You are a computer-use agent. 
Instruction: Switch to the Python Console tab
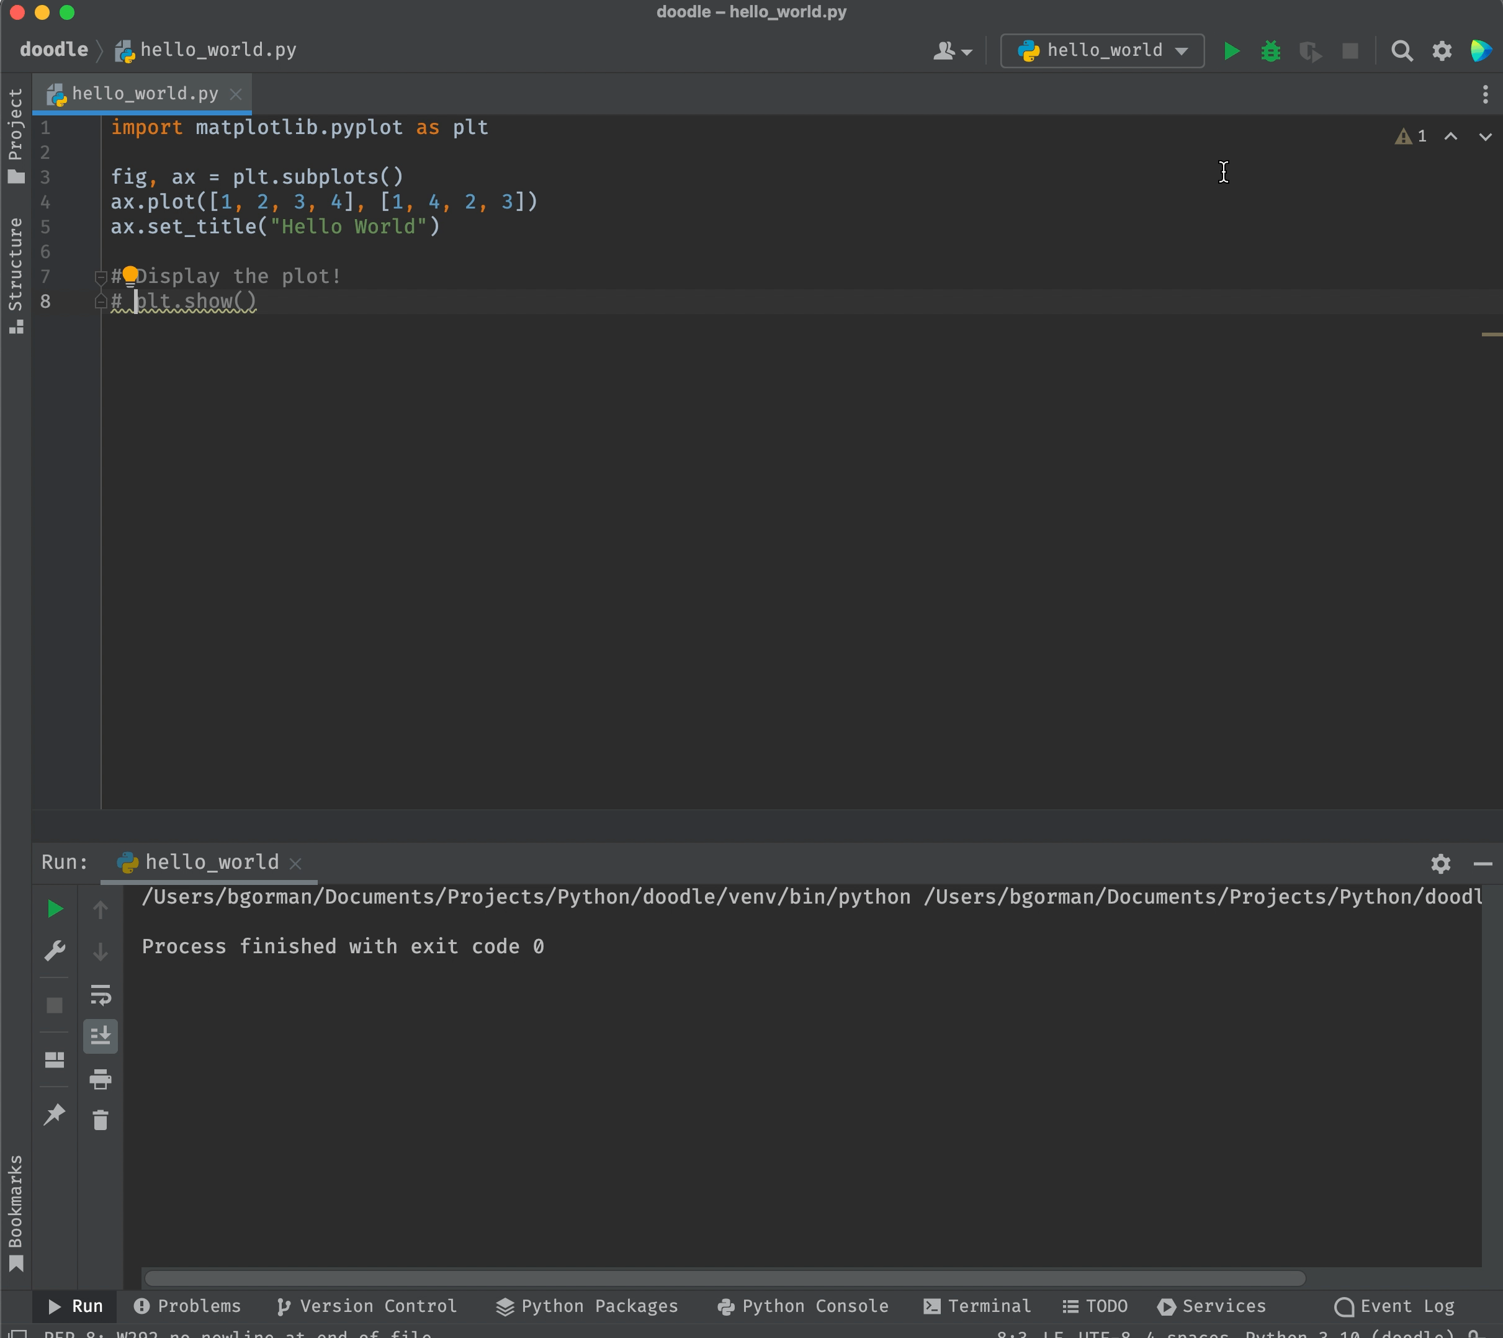click(x=803, y=1306)
